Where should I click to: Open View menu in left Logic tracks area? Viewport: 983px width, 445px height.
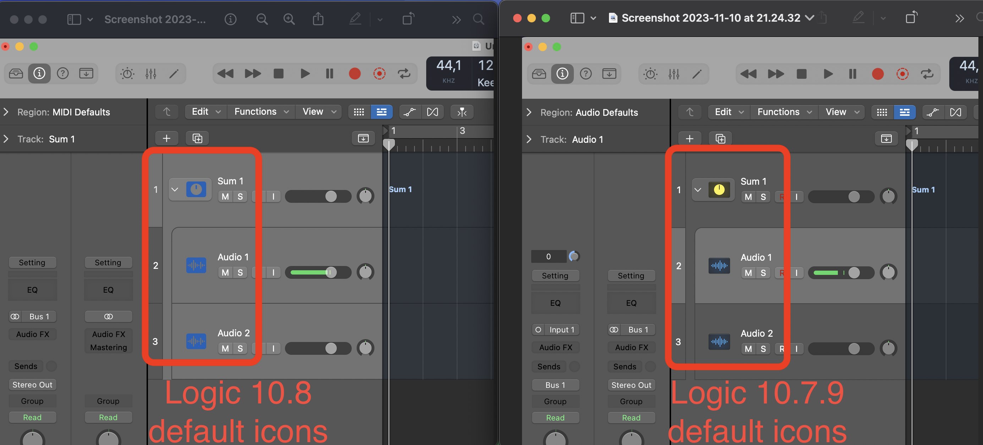(x=319, y=112)
